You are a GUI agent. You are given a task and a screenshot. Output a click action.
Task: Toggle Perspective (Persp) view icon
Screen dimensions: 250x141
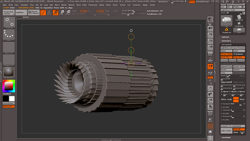pos(210,54)
